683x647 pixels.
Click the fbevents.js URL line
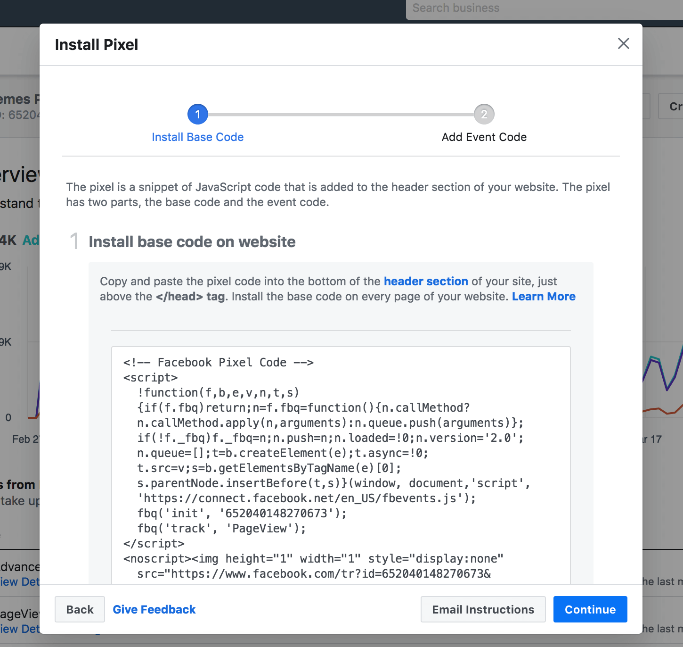tap(307, 498)
